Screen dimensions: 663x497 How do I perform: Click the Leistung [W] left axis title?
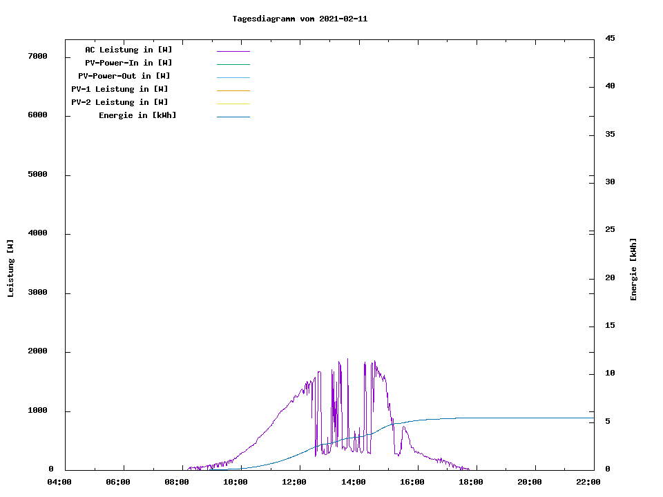click(10, 269)
